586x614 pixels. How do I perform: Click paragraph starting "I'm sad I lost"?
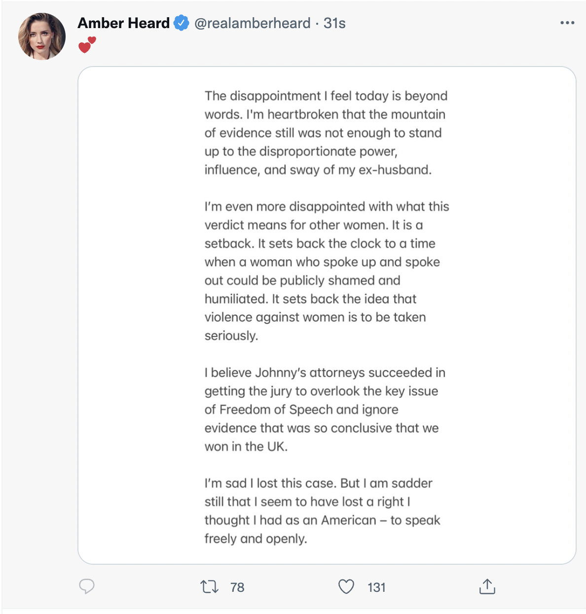point(322,511)
